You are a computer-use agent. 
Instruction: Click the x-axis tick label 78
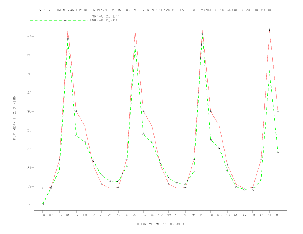pyautogui.click(x=261, y=215)
